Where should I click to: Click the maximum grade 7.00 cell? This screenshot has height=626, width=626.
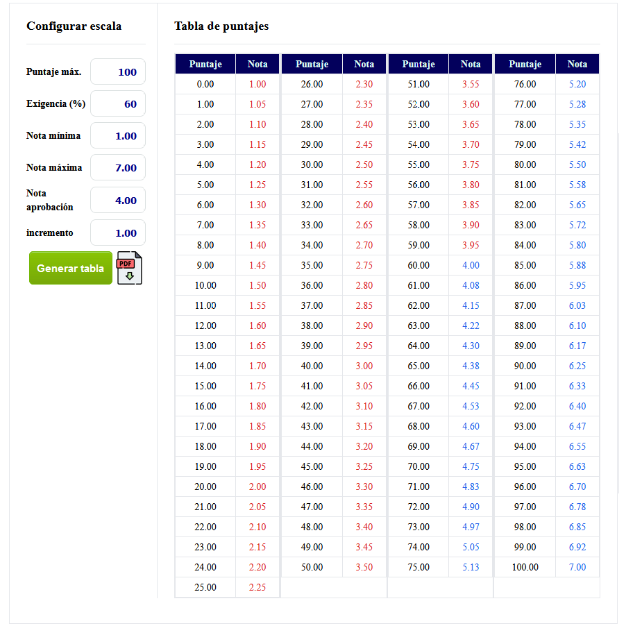[x=577, y=567]
